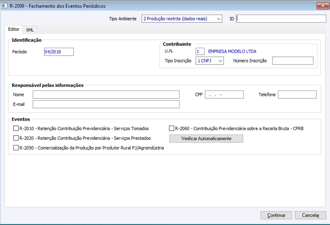330x225 pixels.
Task: Click the Tipo Inscrição label
Action: [x=178, y=61]
